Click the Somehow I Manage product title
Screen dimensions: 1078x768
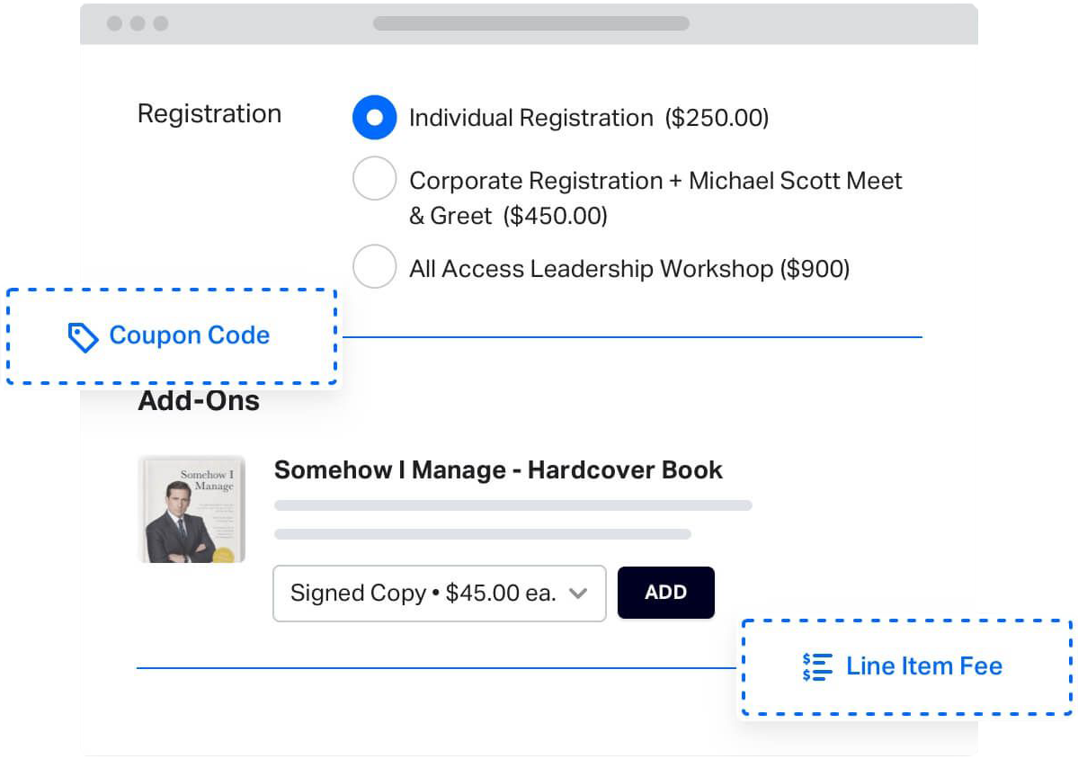(x=498, y=470)
